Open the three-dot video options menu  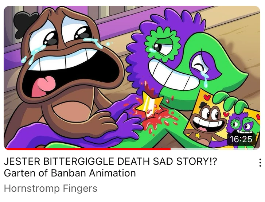(x=260, y=163)
